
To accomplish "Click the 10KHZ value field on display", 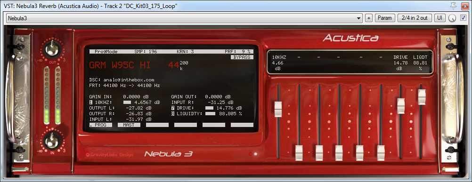I will pyautogui.click(x=139, y=103).
